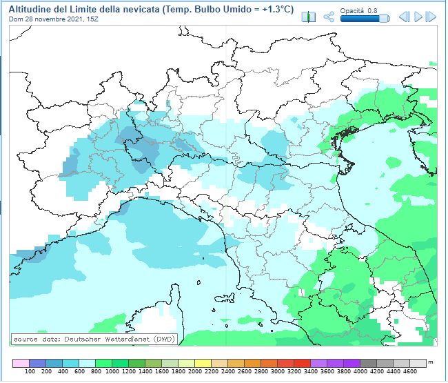The image size is (448, 383).
Task: Open the compare/split map view icon
Action: pyautogui.click(x=309, y=17)
